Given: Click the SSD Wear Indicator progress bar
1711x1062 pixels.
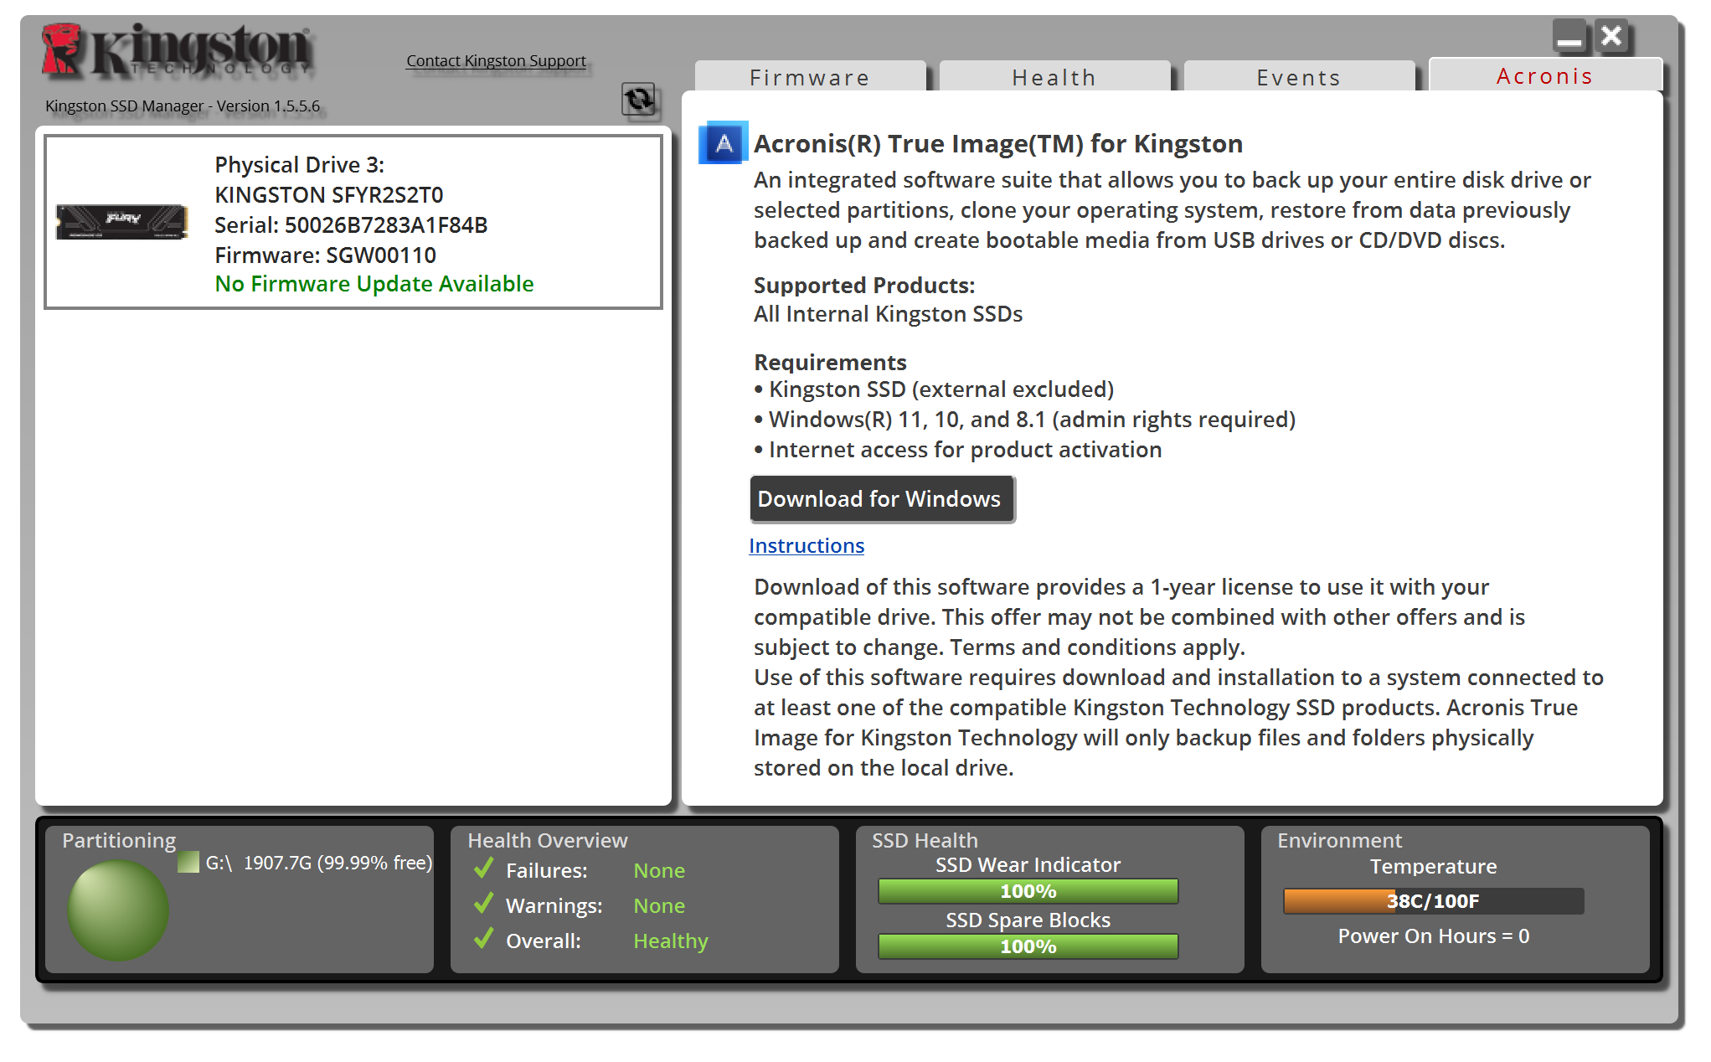Looking at the screenshot, I should click(1028, 891).
